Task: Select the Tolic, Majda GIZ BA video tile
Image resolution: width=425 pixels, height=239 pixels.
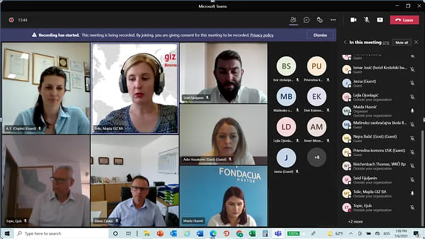Action: (135, 88)
